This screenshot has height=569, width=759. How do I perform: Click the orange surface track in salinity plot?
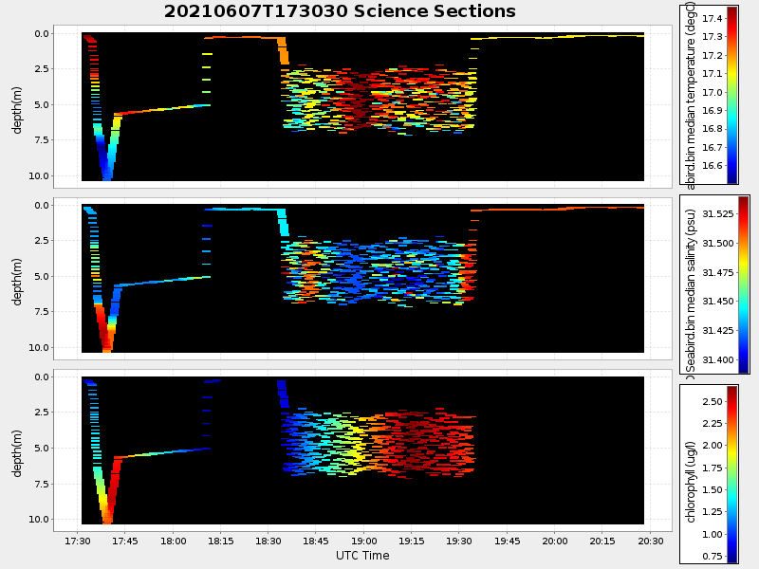click(x=557, y=209)
